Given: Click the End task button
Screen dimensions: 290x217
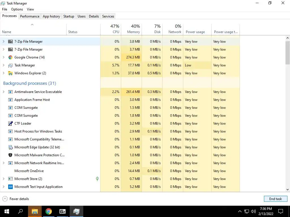Looking at the screenshot, I should tap(276, 199).
